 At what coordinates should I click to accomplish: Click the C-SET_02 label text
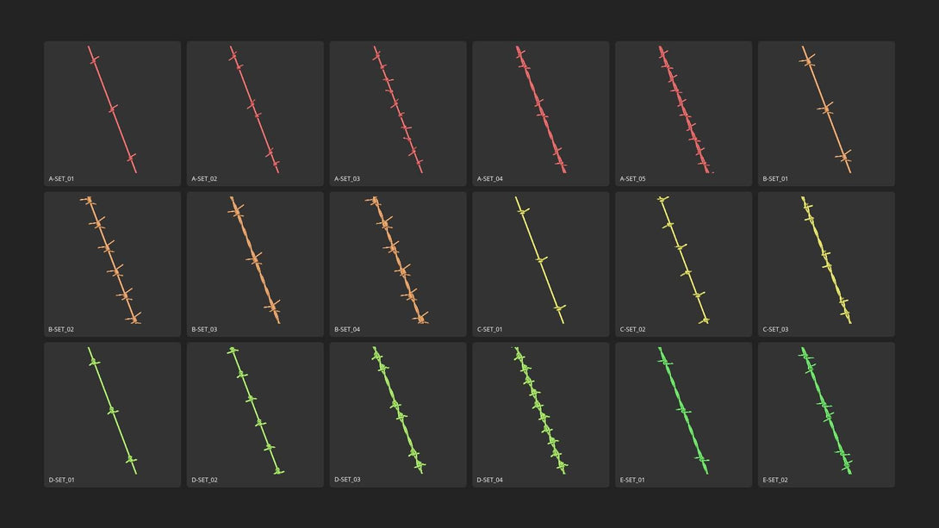click(632, 329)
